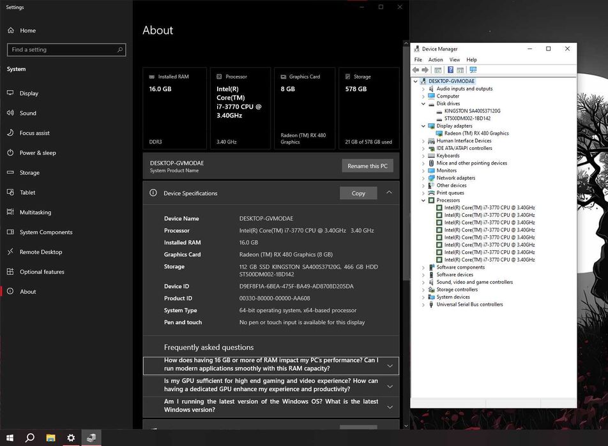Viewport: 608px width, 446px height.
Task: Click Settings gear on taskbar
Action: [x=70, y=438]
